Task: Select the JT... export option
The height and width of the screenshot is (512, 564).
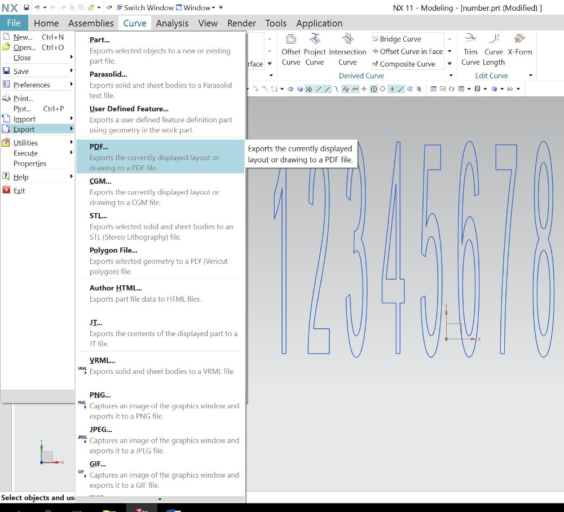Action: (x=160, y=333)
